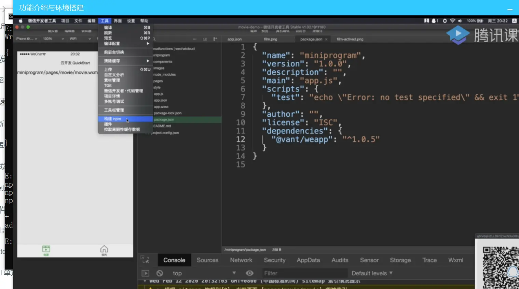This screenshot has width=519, height=289.
Task: Choose 刷新 in the tools dropdown
Action: pos(125,33)
